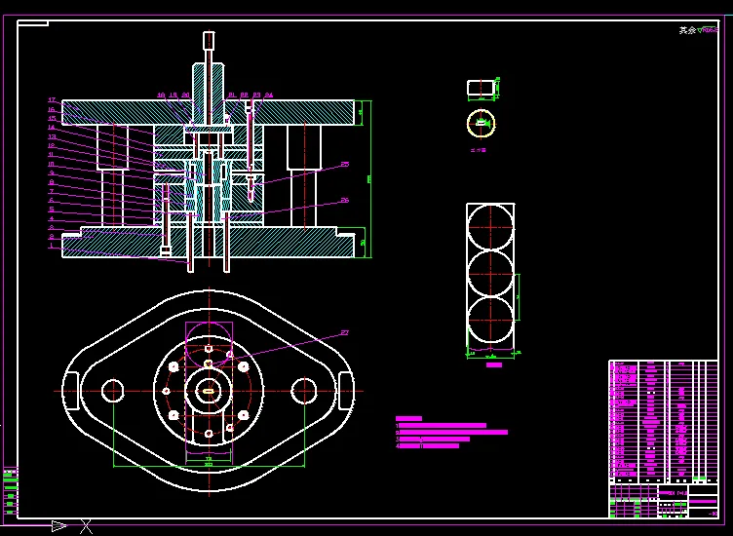
Task: Select part balloon number 17
Action: click(52, 100)
